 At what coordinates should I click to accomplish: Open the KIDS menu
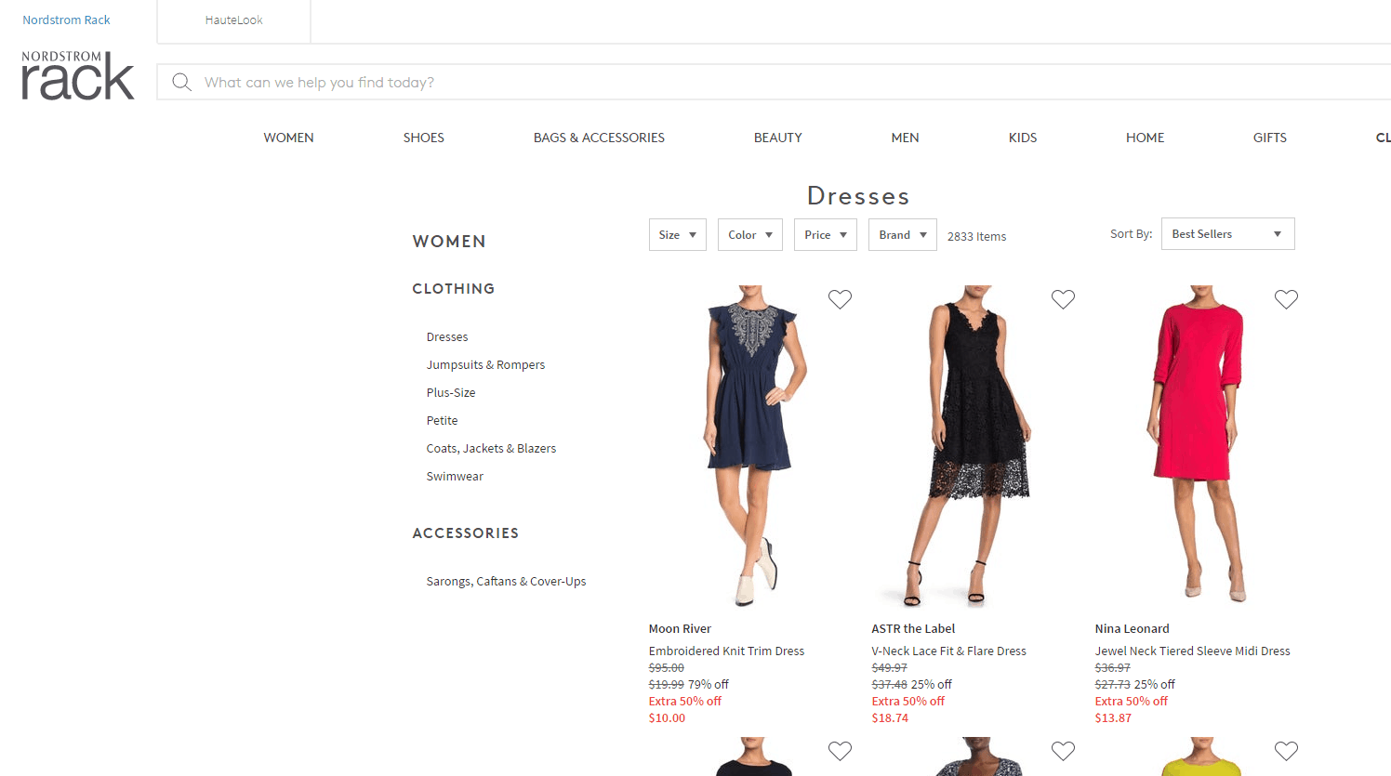click(x=1023, y=138)
